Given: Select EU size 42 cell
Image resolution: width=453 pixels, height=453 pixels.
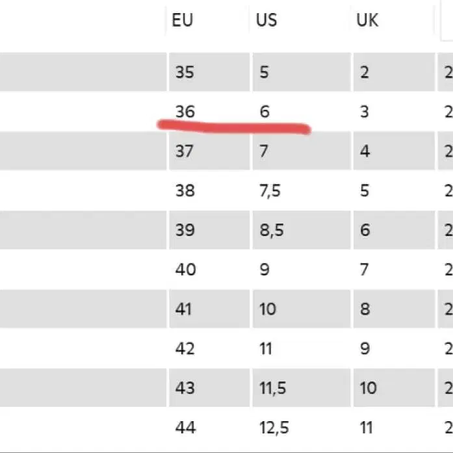Looking at the screenshot, I should point(209,348).
